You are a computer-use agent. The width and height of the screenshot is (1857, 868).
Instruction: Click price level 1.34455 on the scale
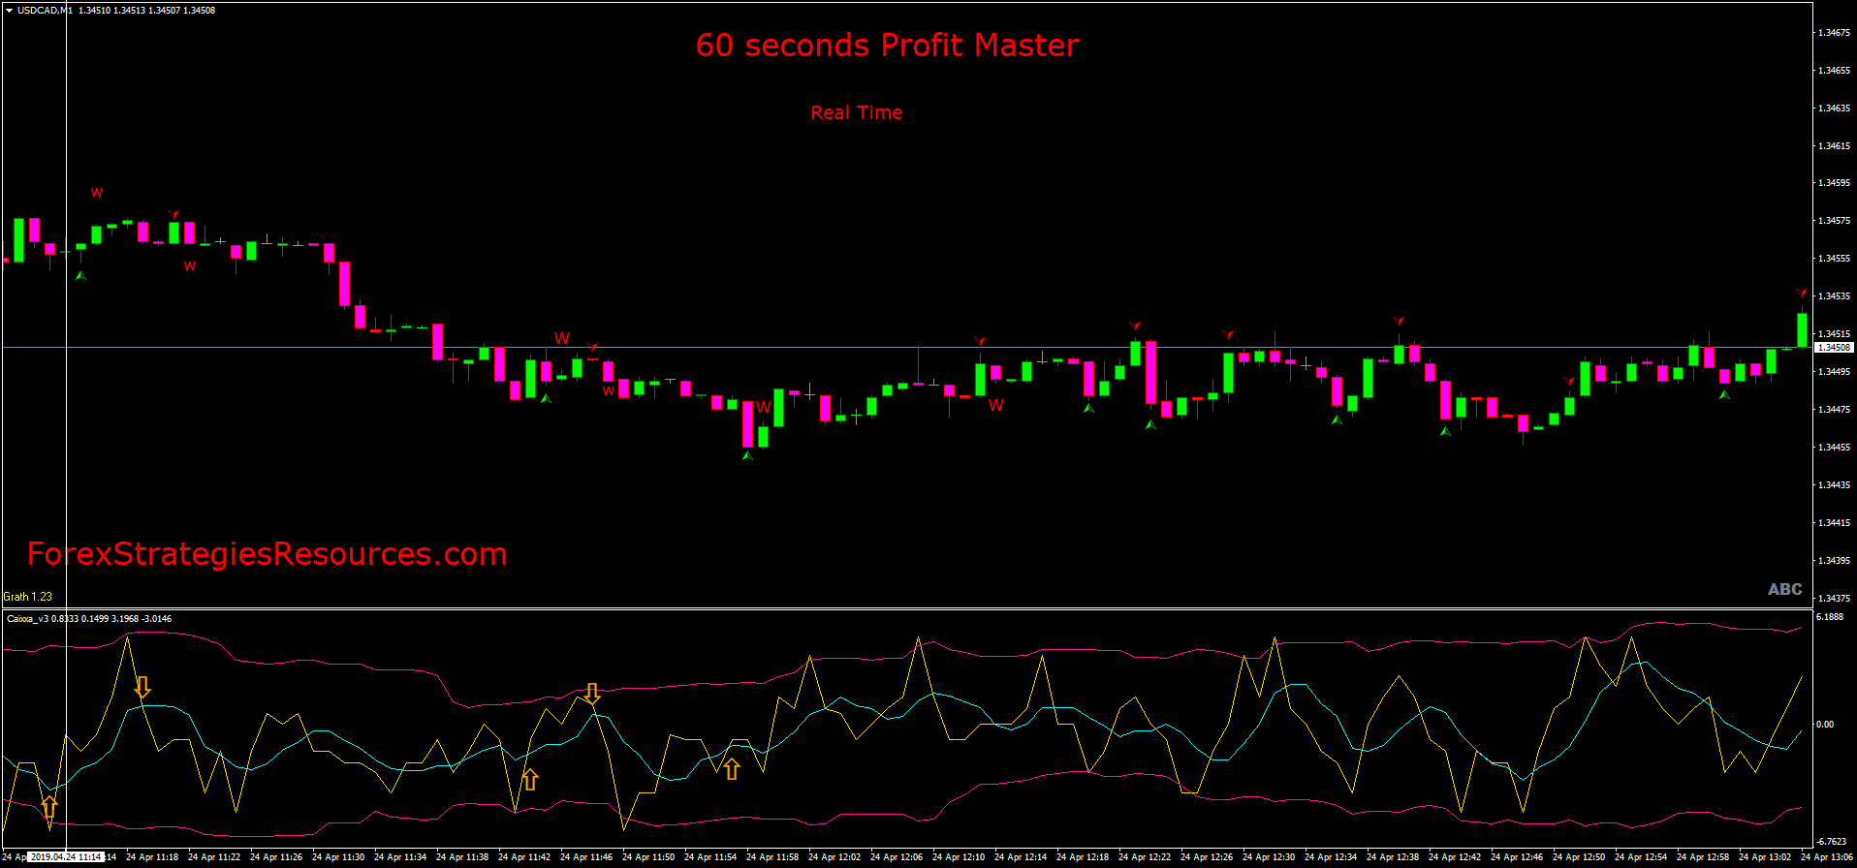click(1835, 448)
